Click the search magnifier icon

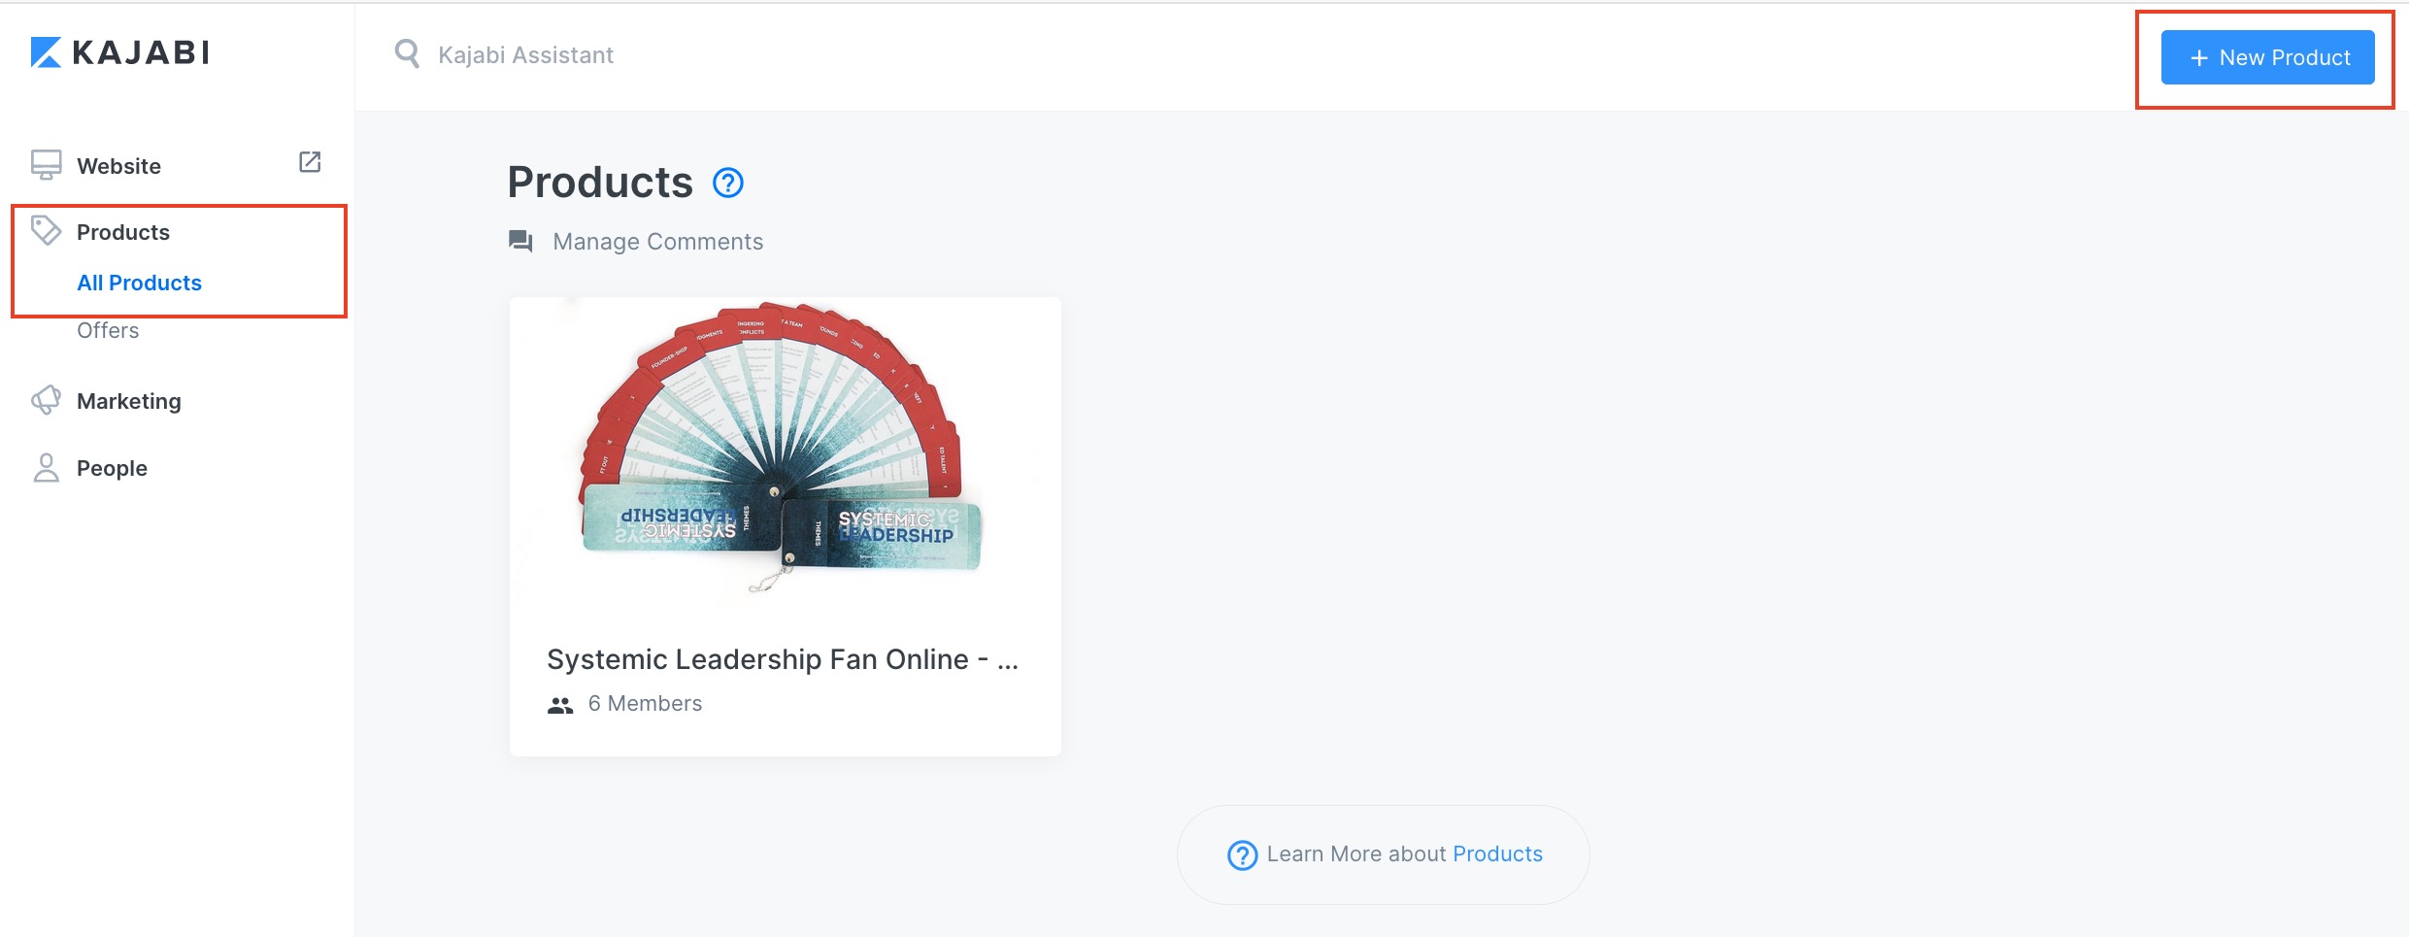point(407,54)
